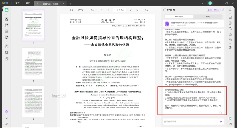237x128 pixels.
Task: Select page 2 thumbnail
Action: (x=33, y=63)
